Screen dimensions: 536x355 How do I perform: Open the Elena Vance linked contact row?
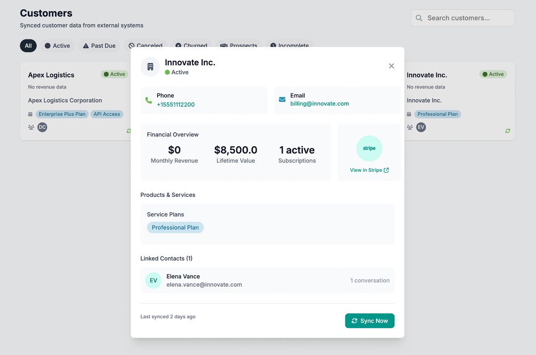tap(268, 280)
